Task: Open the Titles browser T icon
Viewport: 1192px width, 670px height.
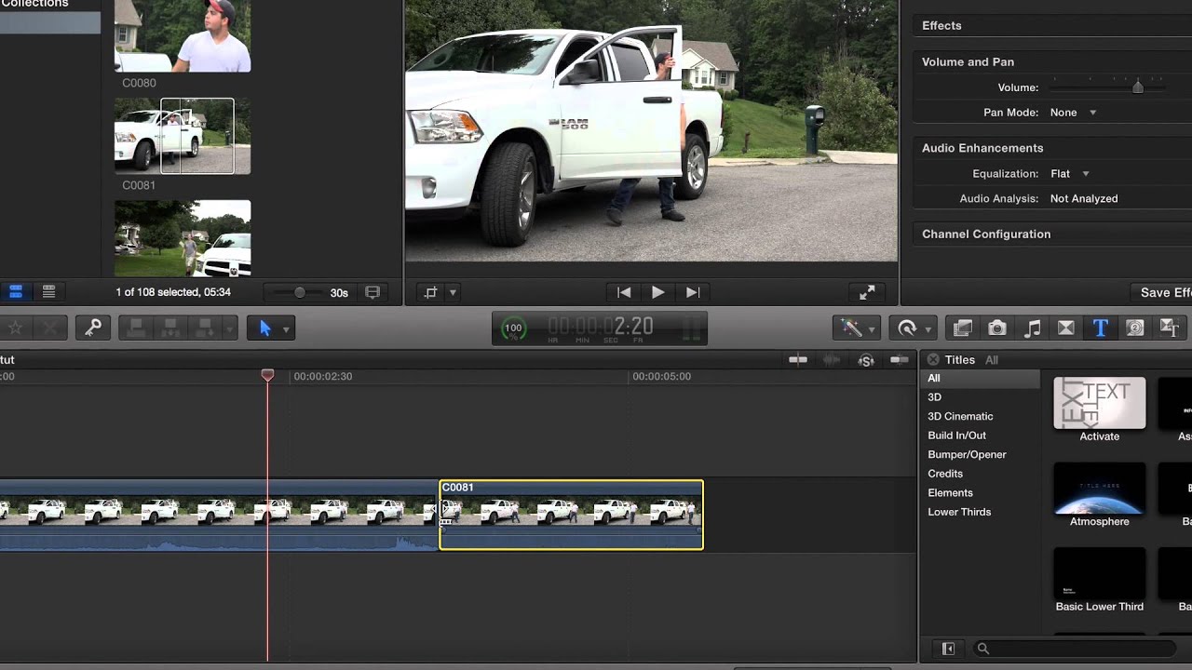Action: (1101, 328)
